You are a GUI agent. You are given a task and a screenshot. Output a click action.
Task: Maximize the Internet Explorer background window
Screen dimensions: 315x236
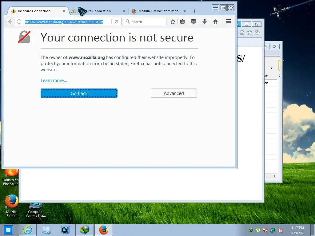[x=246, y=24]
